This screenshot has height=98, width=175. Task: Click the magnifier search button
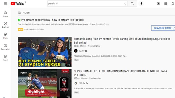[x=132, y=3]
